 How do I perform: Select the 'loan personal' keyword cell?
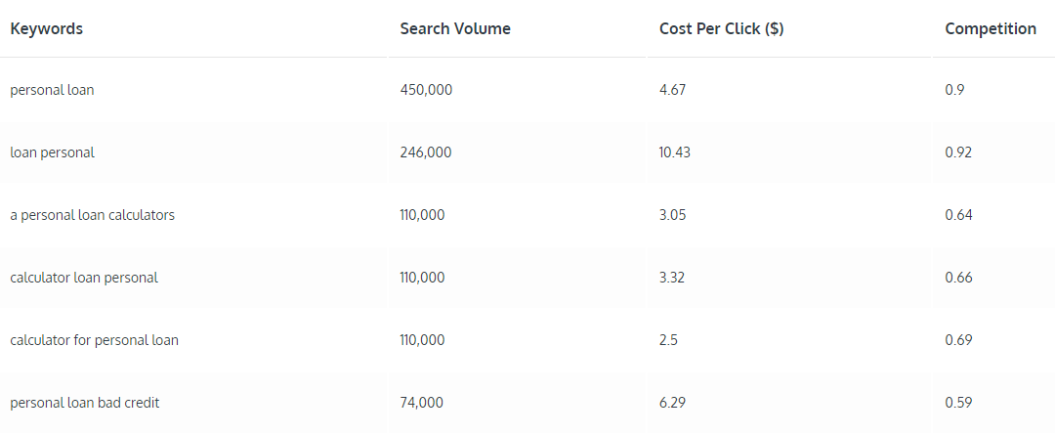pos(52,152)
